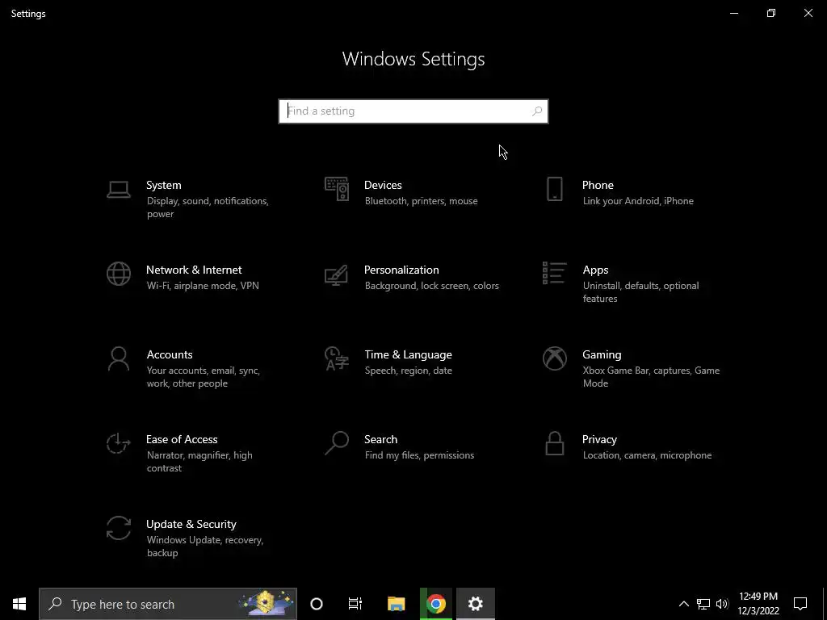
Task: Click 'Narrator, magnifier, high contrast' text
Action: coord(199,461)
